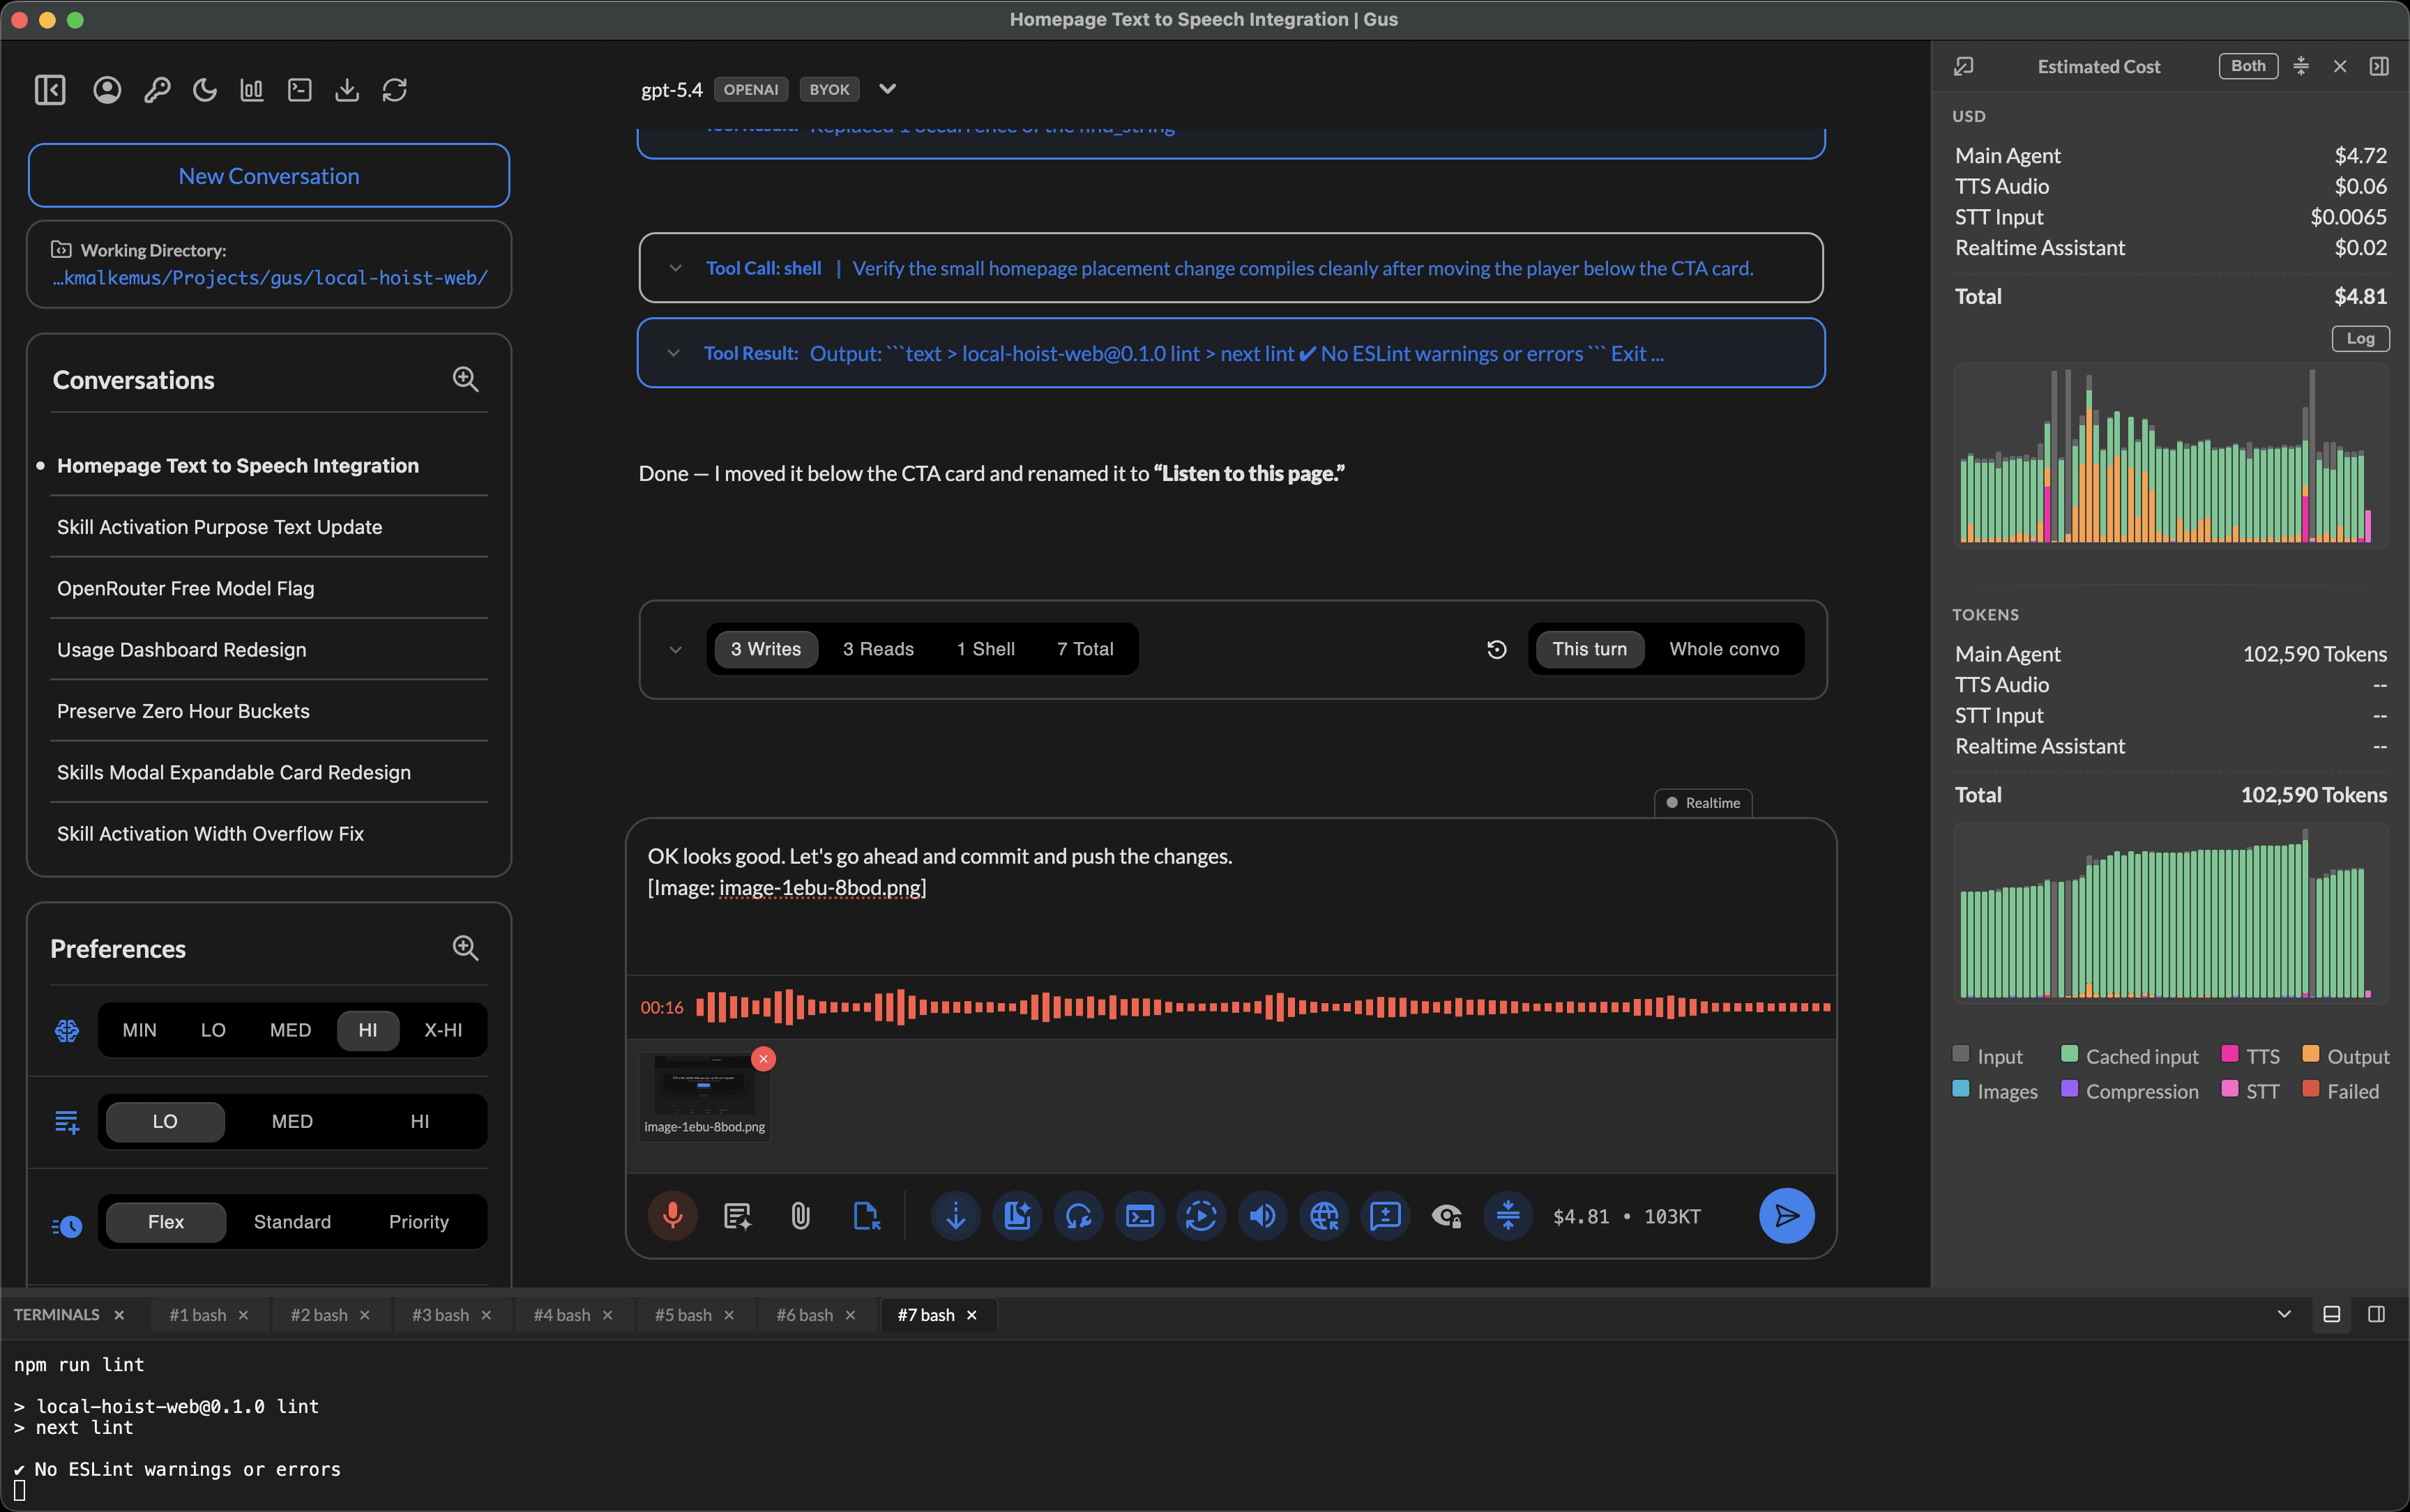Show the 3 Writes tab
Screen dimensions: 2410x1512
[x=765, y=649]
